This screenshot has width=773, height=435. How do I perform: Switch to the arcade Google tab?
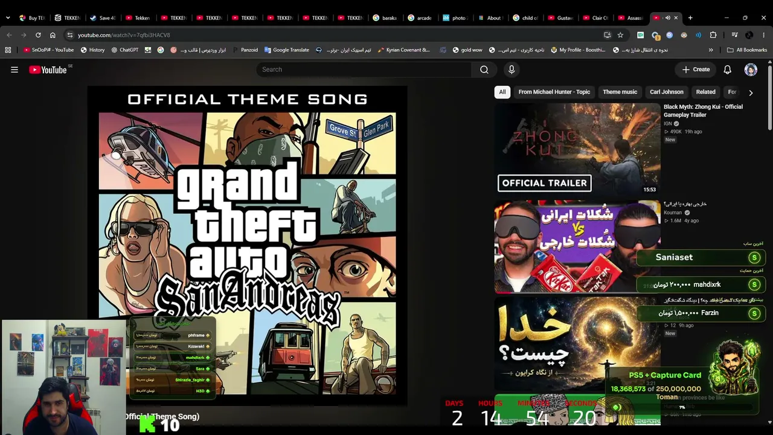pos(420,18)
